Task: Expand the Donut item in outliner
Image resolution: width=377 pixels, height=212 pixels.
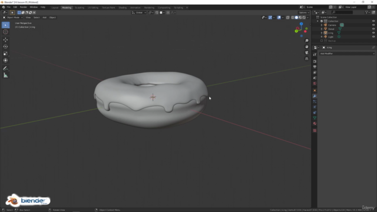Action: pos(322,29)
